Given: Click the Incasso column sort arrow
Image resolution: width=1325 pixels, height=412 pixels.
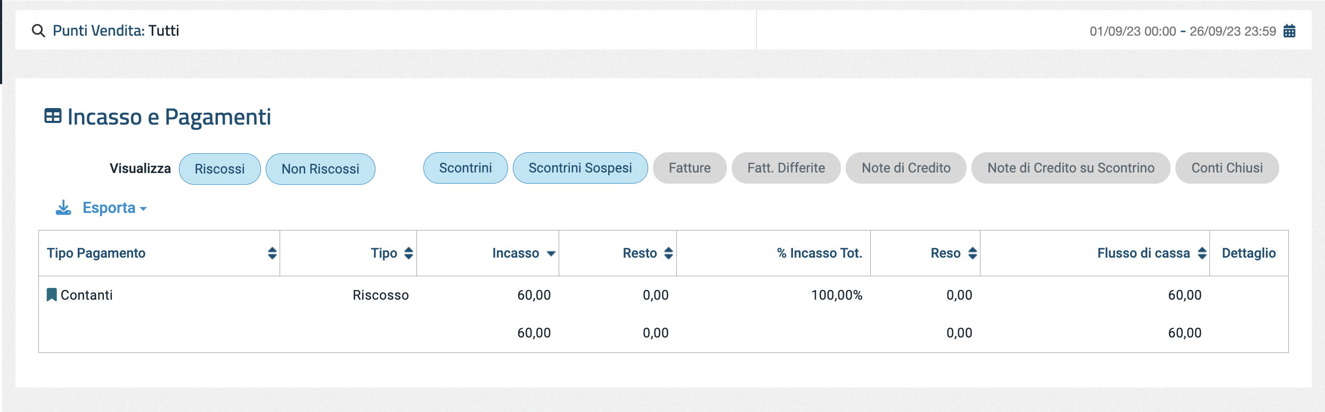Looking at the screenshot, I should pyautogui.click(x=551, y=253).
